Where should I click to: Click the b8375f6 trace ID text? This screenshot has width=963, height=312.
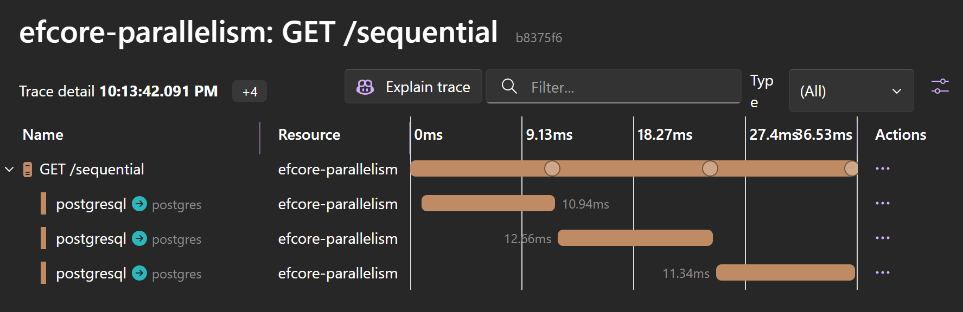point(539,38)
